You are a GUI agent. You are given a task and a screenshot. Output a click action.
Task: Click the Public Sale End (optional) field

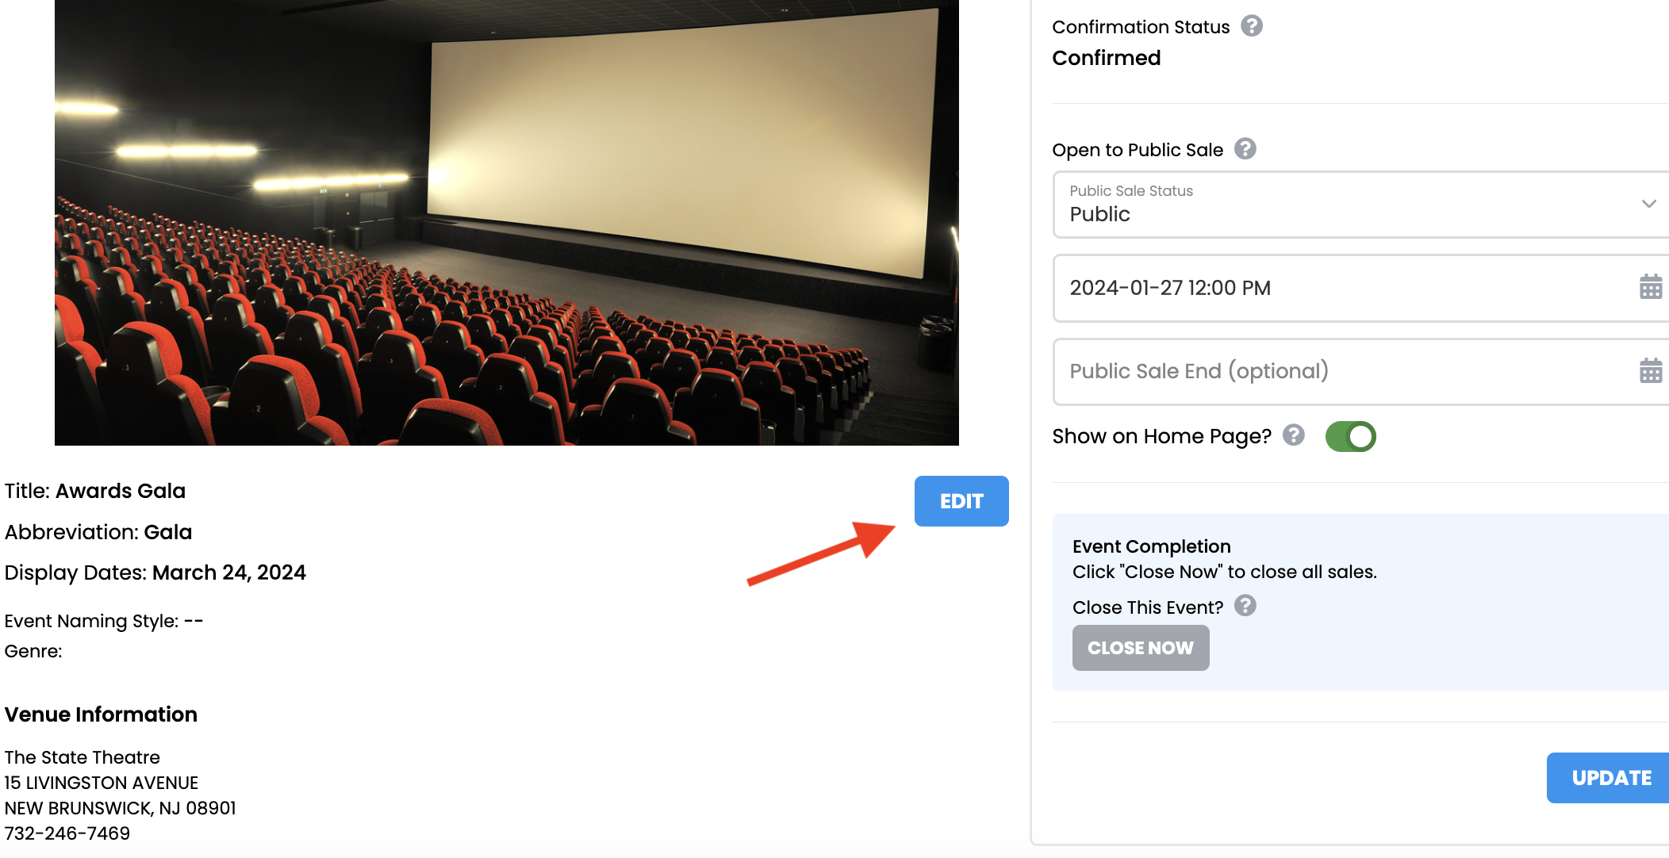(1360, 371)
